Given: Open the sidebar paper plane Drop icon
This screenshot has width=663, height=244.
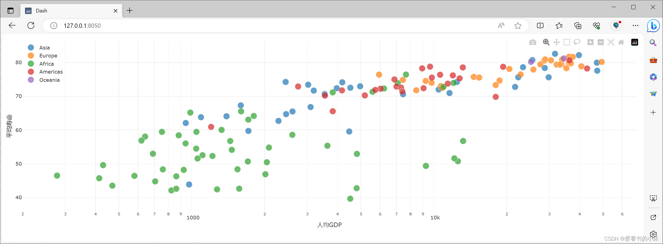Looking at the screenshot, I should pos(653,94).
